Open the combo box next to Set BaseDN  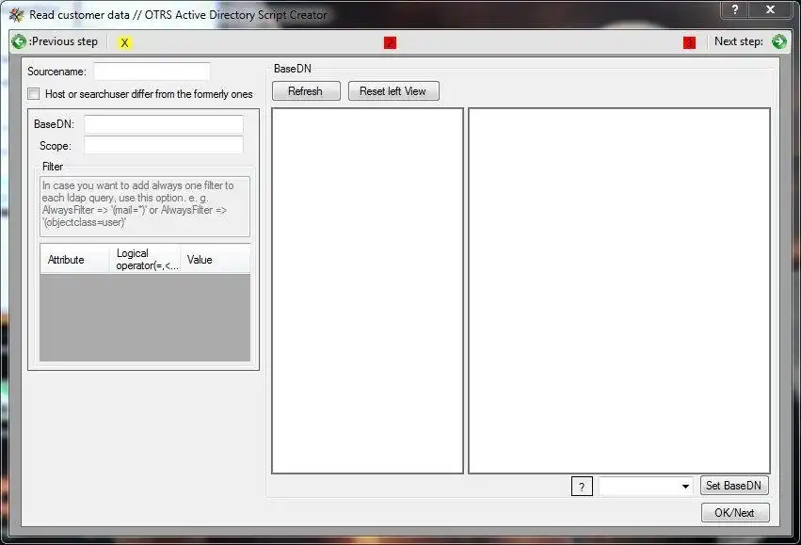point(646,486)
